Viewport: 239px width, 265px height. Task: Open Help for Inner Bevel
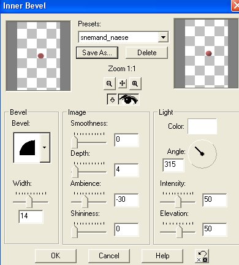[162, 256]
